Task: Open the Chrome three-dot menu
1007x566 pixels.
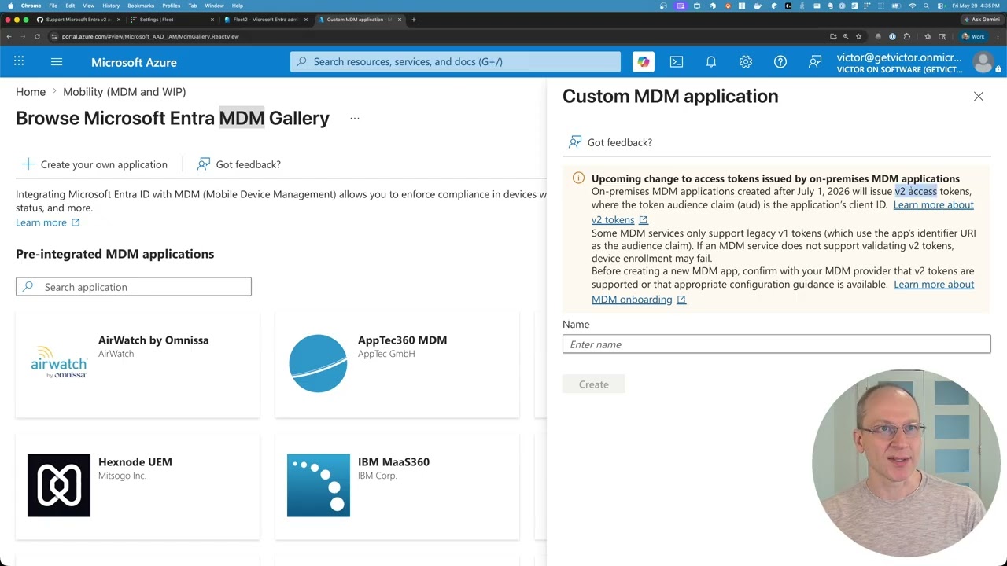Action: click(x=998, y=36)
